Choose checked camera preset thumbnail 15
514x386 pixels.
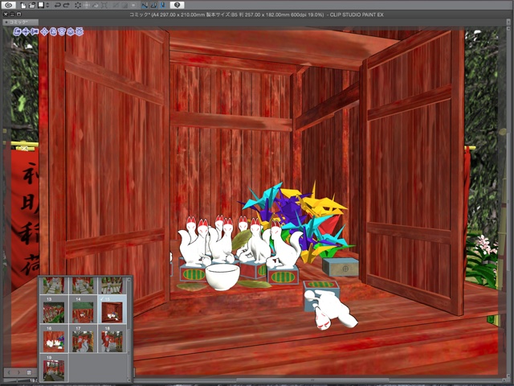(x=112, y=310)
